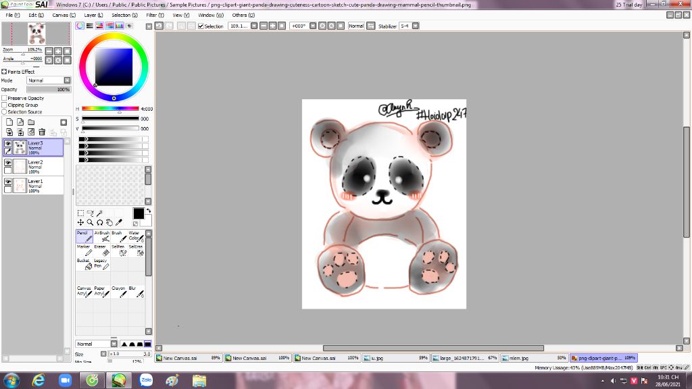Open Internet Explorer from the taskbar
Screen dimensions: 692x389
click(39, 380)
